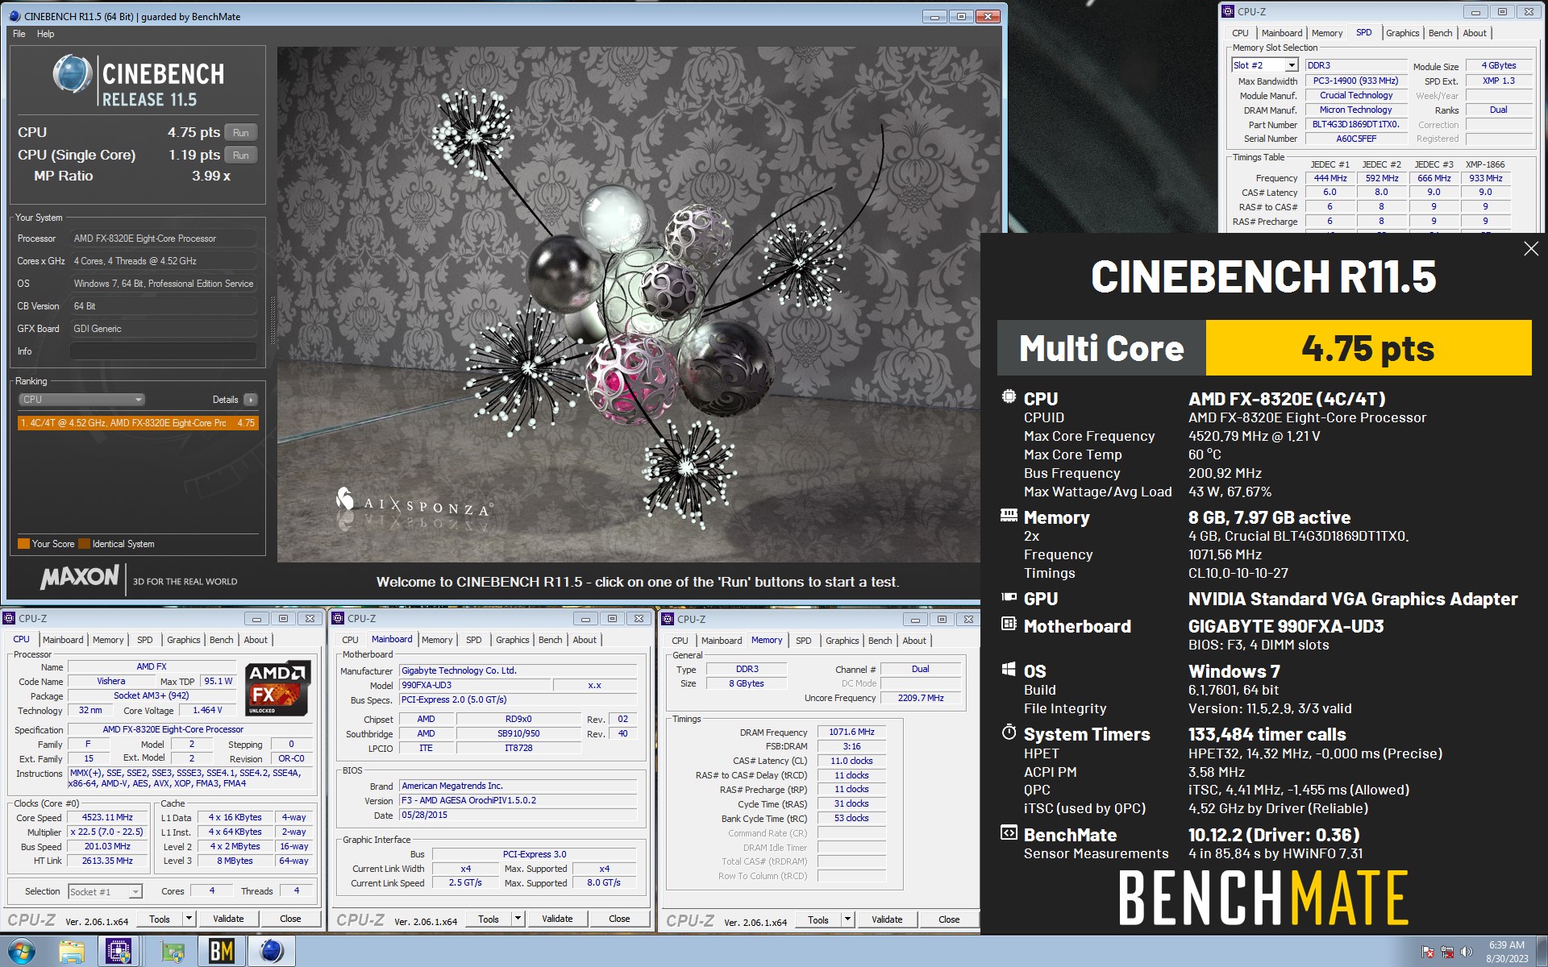Click Tools button in CPU-tab CPU-Z window
Screen dimensions: 1548x967
point(160,919)
